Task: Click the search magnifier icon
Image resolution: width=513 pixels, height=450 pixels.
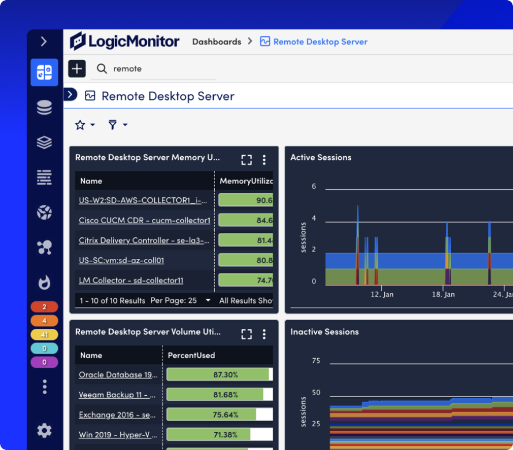Action: click(102, 69)
